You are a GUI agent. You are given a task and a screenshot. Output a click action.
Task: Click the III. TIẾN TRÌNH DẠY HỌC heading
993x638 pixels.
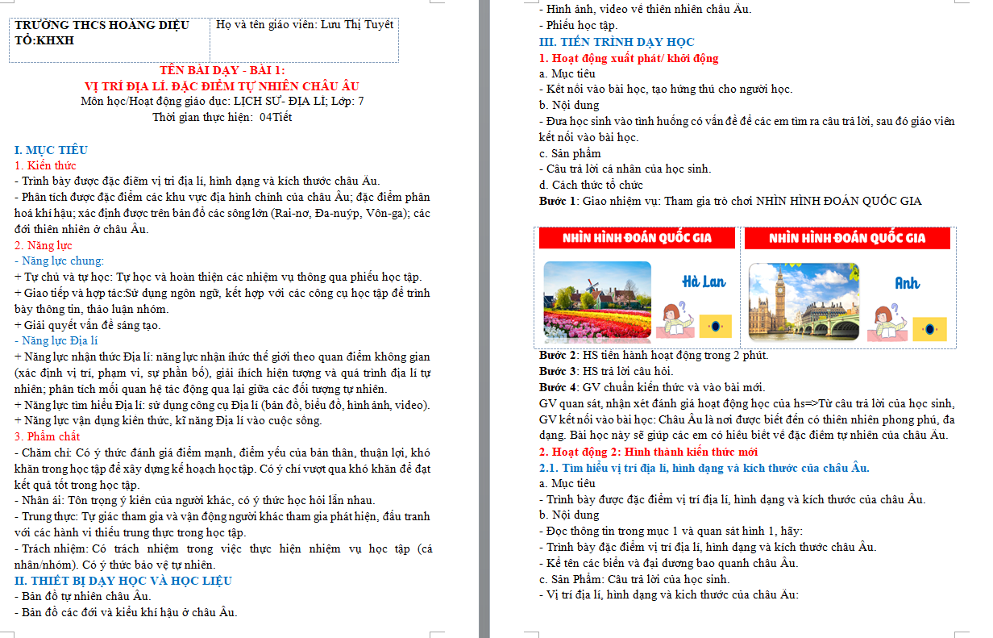coord(617,42)
